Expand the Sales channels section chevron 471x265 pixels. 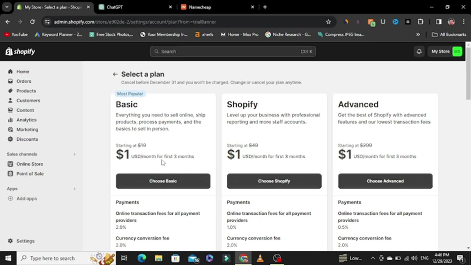(x=74, y=154)
